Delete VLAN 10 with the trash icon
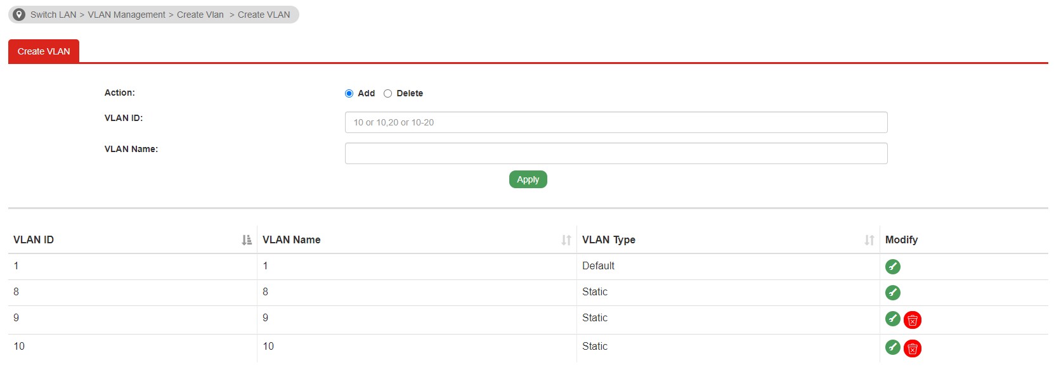Screen dimensions: 1054x377 point(913,348)
